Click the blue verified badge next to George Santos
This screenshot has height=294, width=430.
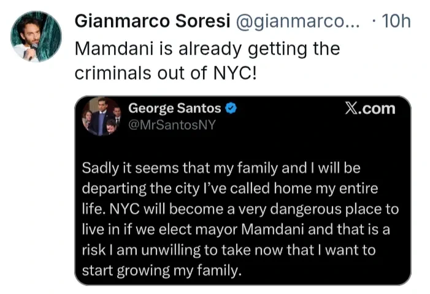click(232, 108)
